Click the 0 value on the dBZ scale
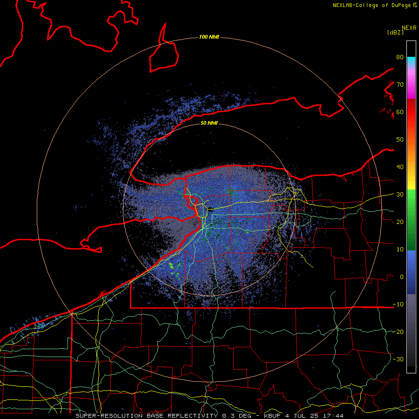Viewport: 419px width, 419px height. pyautogui.click(x=402, y=277)
